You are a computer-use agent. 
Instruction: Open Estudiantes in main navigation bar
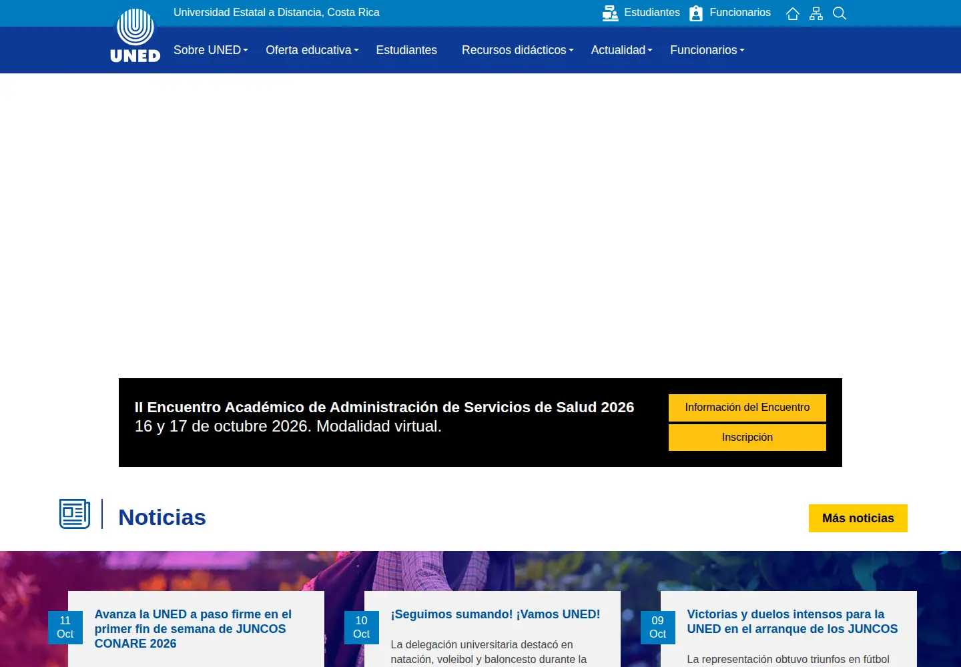[406, 50]
